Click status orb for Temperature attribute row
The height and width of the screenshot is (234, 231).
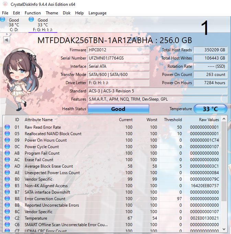pyautogui.click(x=7, y=218)
